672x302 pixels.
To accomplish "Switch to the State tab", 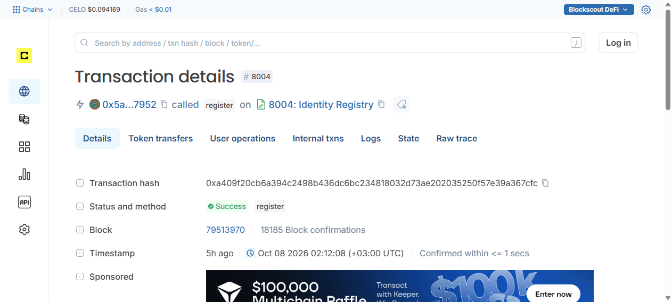I will (x=408, y=138).
